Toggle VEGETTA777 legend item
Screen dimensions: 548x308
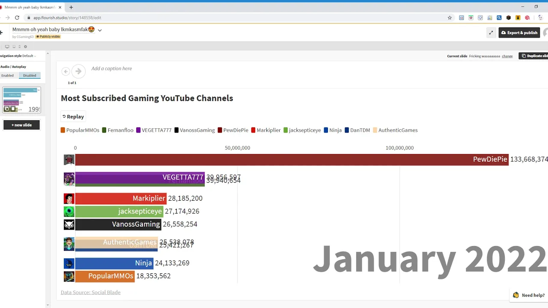[154, 130]
